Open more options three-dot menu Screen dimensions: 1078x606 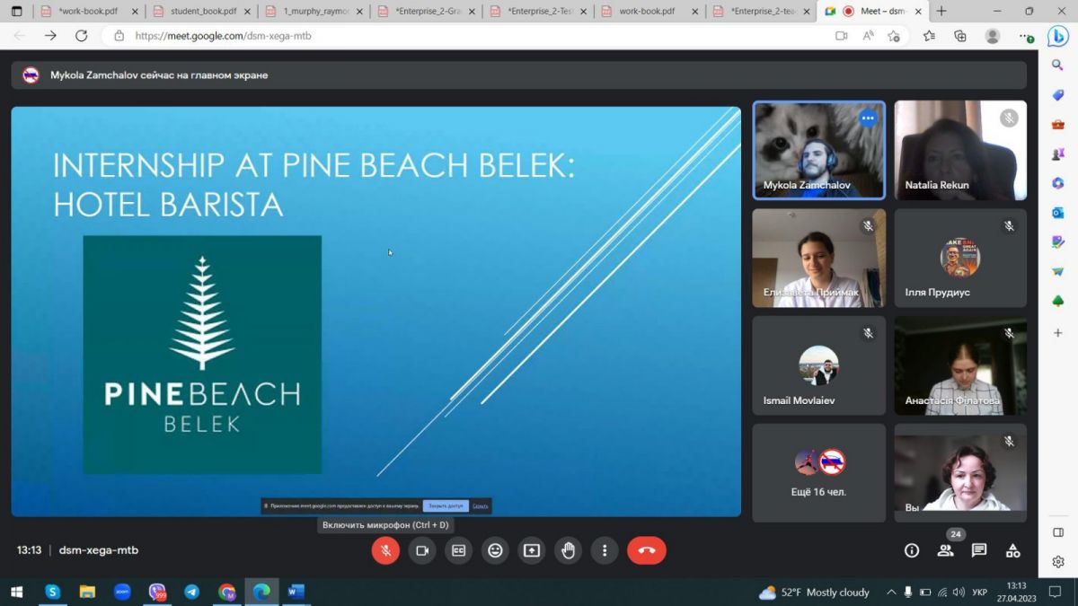point(605,550)
